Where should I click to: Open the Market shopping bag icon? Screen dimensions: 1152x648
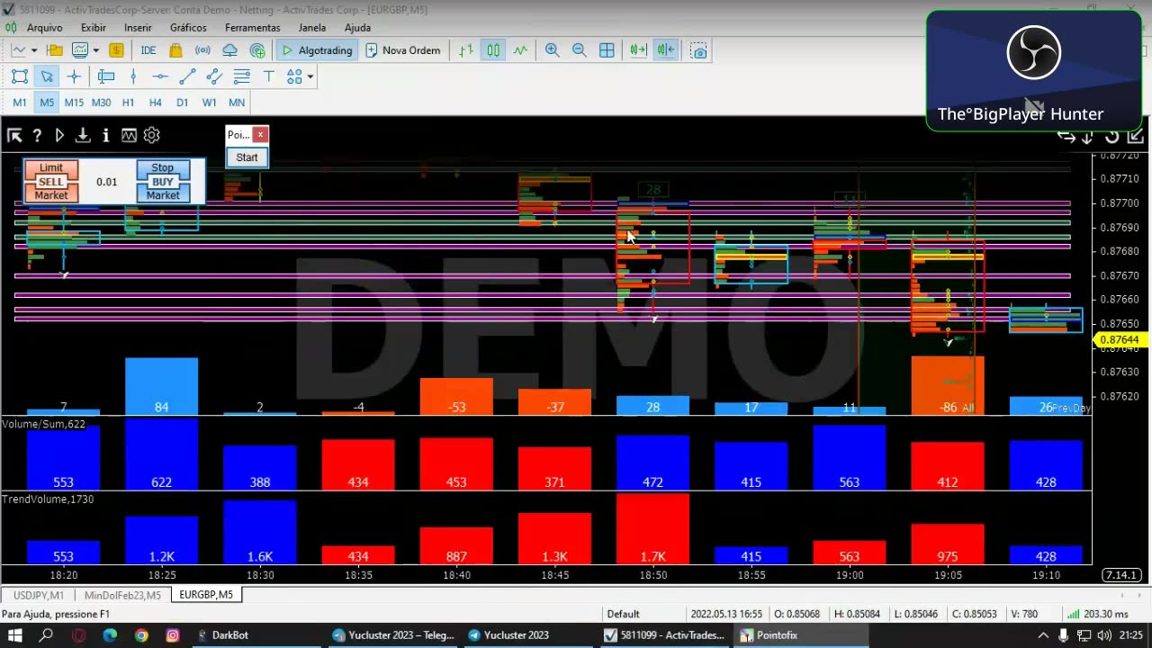175,50
